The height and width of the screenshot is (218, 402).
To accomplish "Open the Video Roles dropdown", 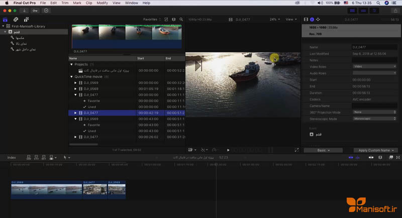I will click(374, 67).
